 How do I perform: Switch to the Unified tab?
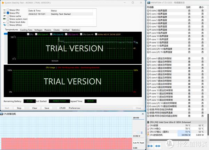click(66, 30)
